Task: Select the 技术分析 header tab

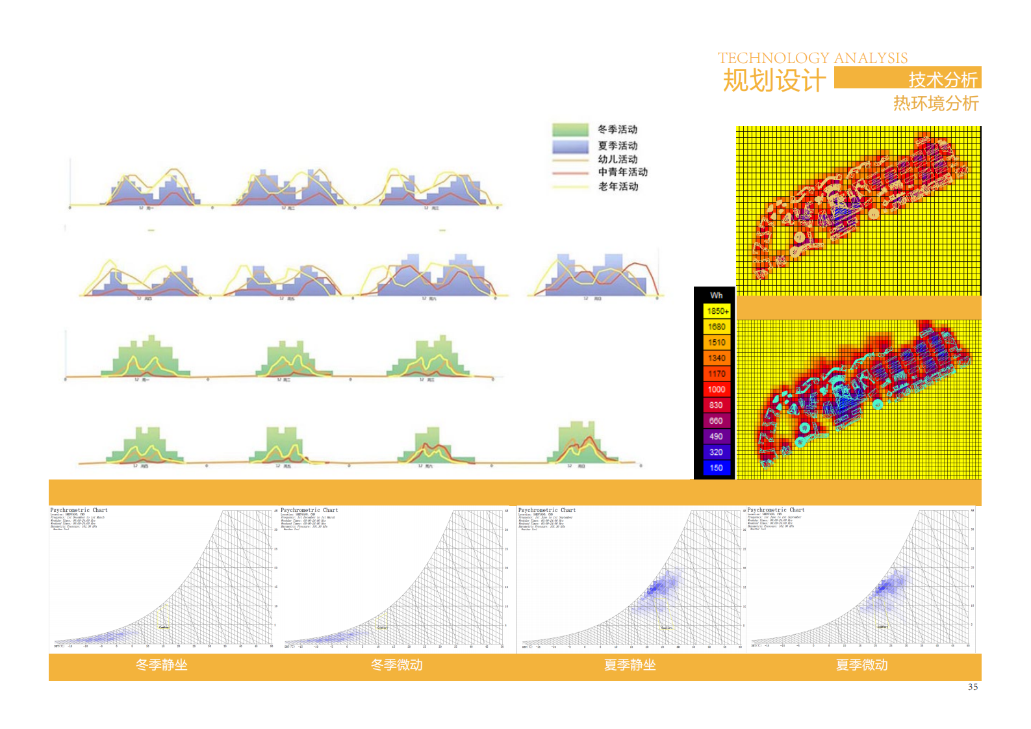Action: point(942,79)
